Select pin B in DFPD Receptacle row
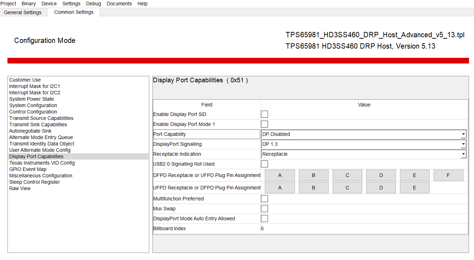This screenshot has height=260, width=474. tap(313, 175)
